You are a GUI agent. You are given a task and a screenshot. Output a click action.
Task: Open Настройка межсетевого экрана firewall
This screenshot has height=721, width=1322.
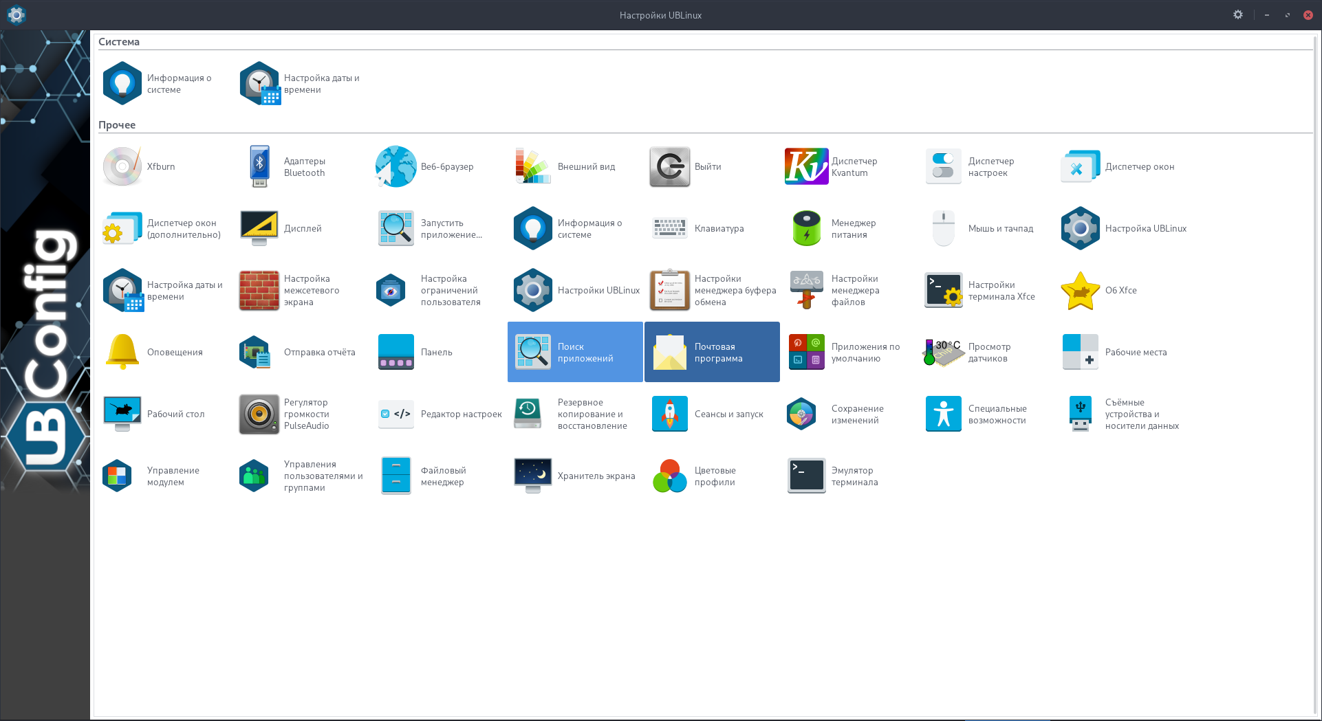301,290
